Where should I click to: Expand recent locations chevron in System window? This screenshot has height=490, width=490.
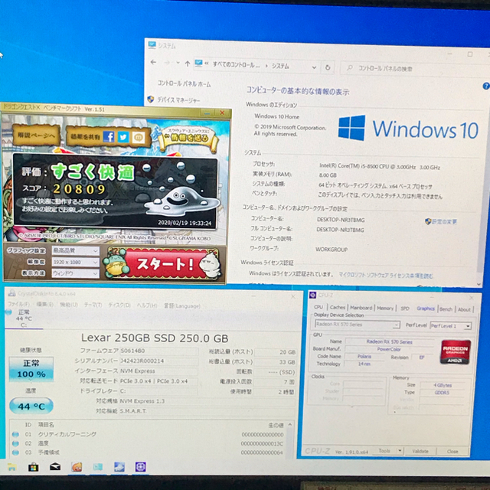point(178,63)
